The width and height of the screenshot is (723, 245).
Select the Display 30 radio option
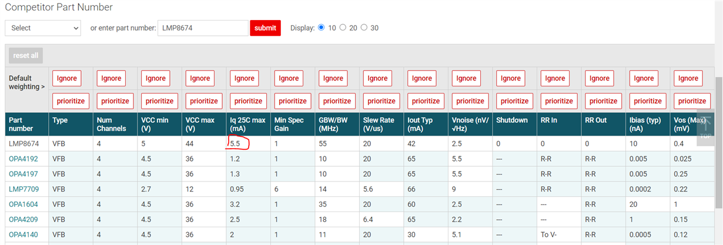pos(364,27)
